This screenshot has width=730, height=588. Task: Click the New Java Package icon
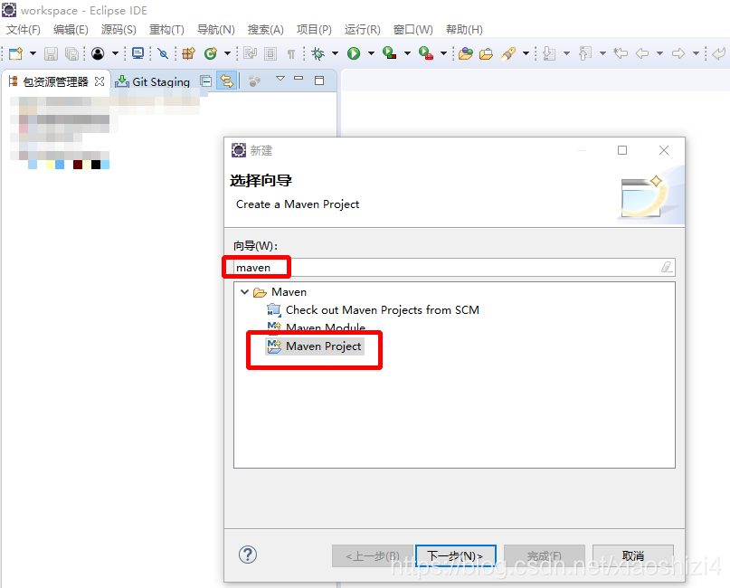click(x=189, y=53)
